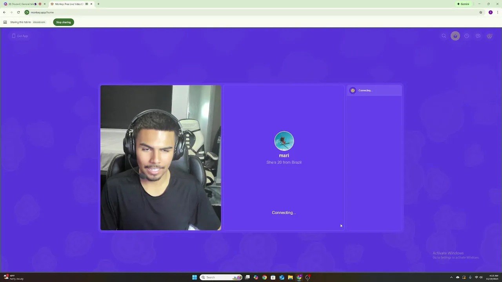This screenshot has width=502, height=282.
Task: Open the Windows Start menu
Action: [x=195, y=277]
